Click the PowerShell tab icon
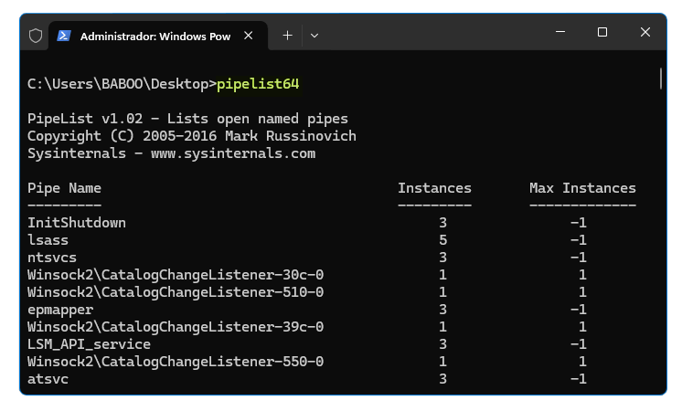This screenshot has height=411, width=682. 64,36
